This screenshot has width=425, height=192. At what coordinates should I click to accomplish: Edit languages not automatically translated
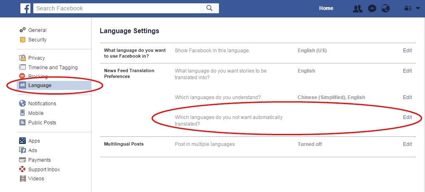[407, 117]
